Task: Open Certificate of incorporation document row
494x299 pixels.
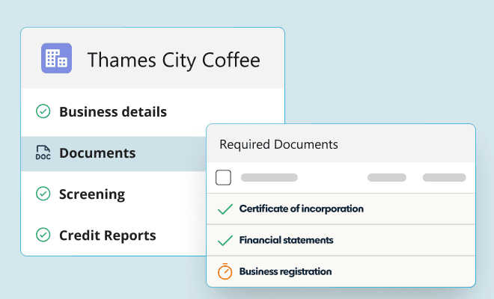Action: coord(302,209)
